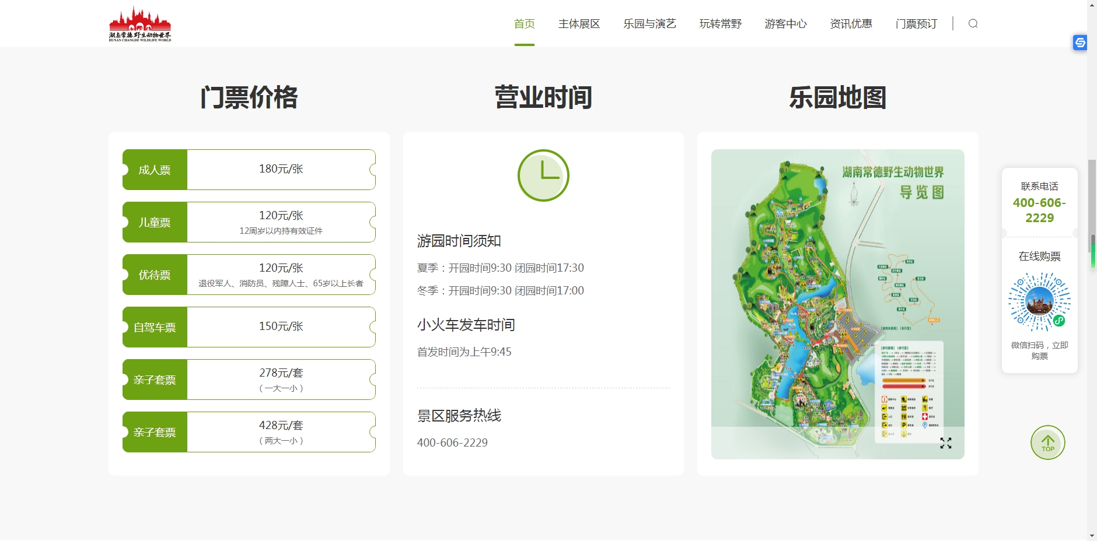Click 在线购票 in the floating sidebar
1097x541 pixels.
pos(1039,257)
